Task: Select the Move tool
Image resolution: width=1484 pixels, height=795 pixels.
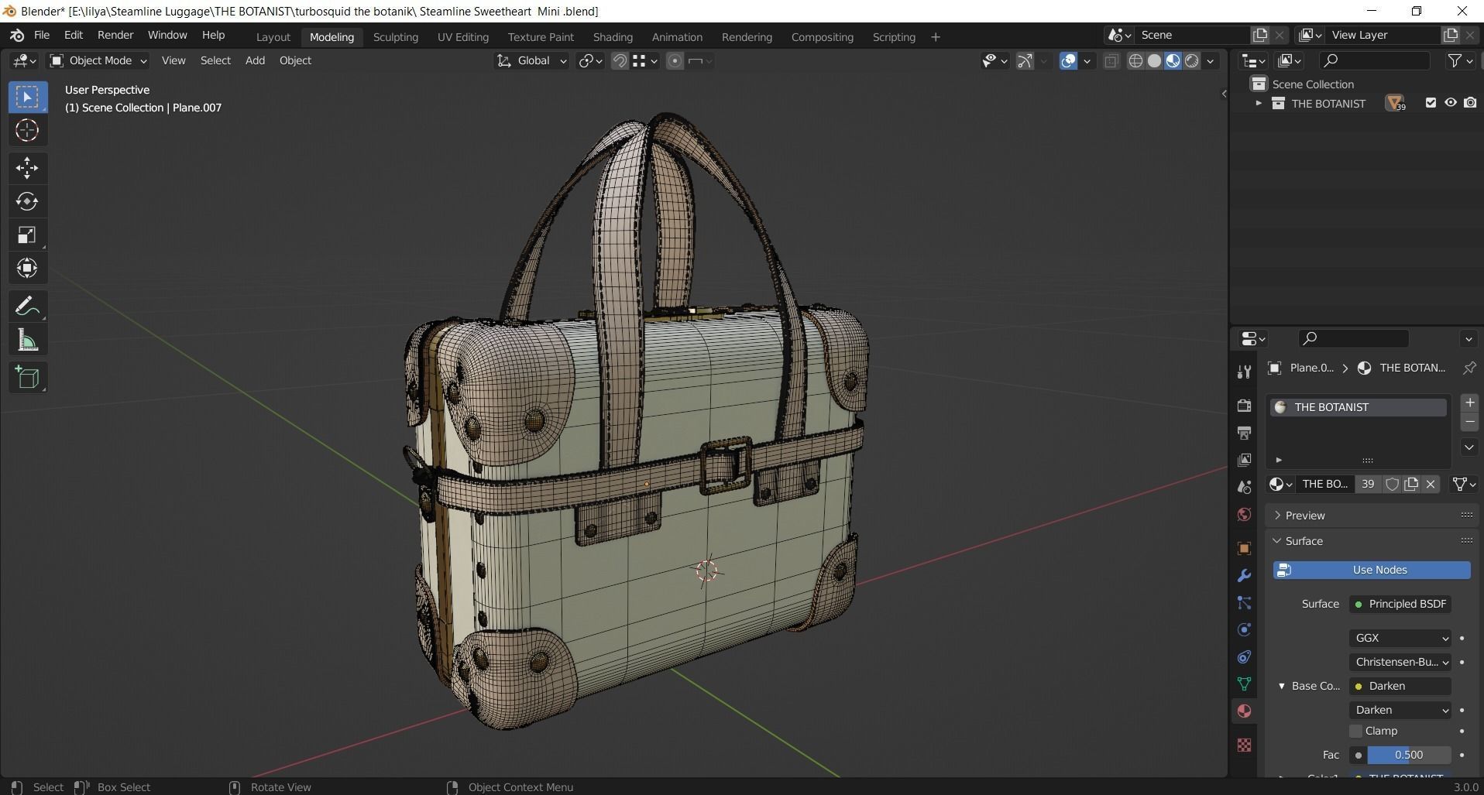Action: pyautogui.click(x=27, y=168)
